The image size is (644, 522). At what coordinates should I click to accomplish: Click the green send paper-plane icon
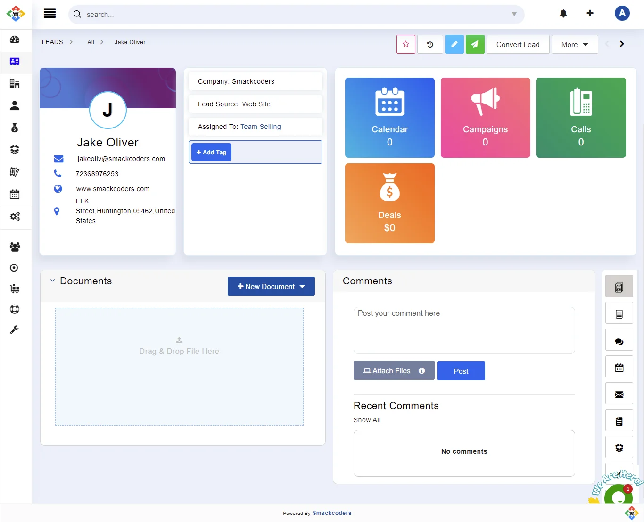(475, 44)
